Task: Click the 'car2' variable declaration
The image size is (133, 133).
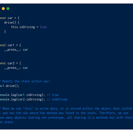Action: pos(11,63)
